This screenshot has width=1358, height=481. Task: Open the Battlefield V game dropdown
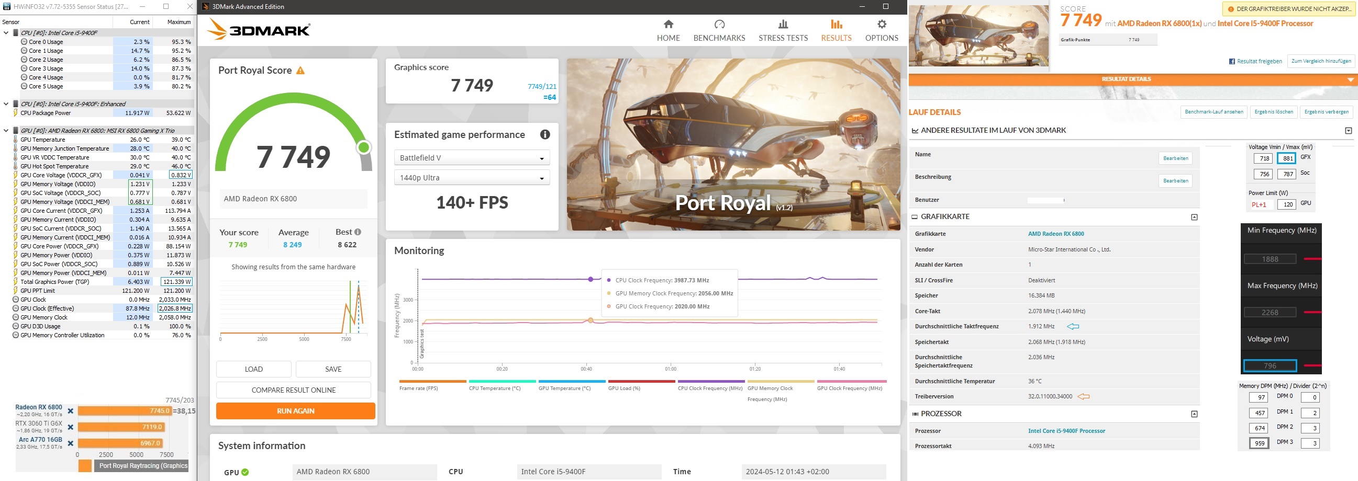pyautogui.click(x=472, y=158)
